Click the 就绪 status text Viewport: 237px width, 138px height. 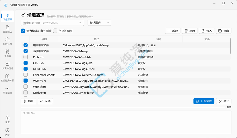[x=229, y=107]
